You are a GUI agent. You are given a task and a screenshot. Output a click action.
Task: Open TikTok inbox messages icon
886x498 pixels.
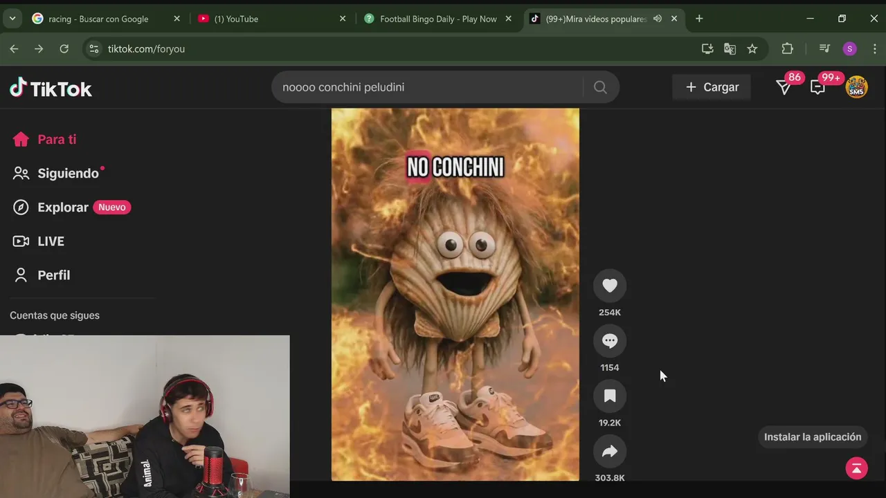(818, 88)
